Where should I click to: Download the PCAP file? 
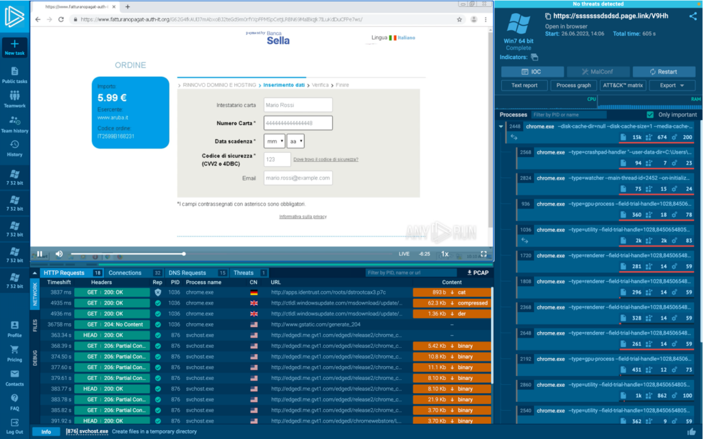pos(478,273)
